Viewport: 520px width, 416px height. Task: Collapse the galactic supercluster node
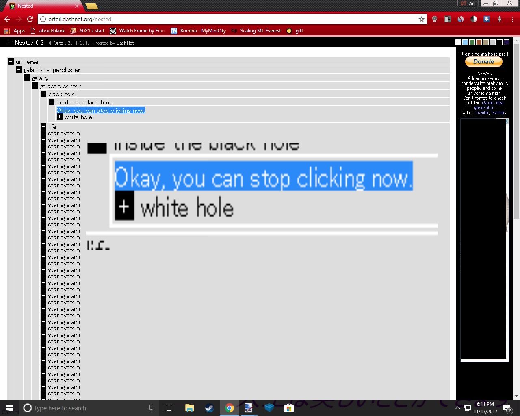coord(19,70)
